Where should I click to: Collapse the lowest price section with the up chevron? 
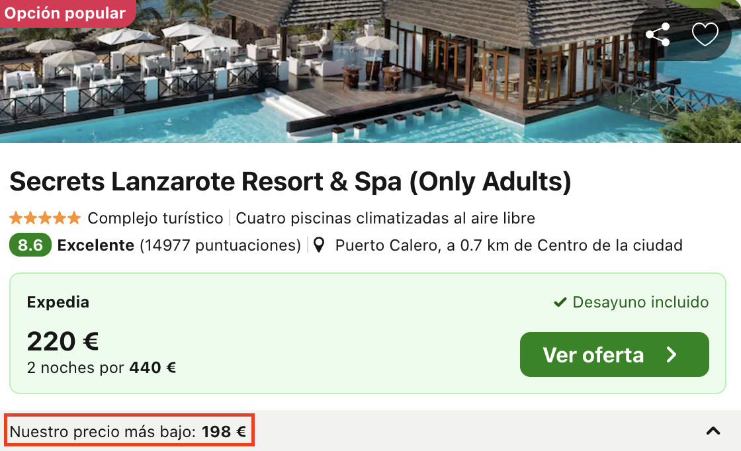[x=713, y=430]
